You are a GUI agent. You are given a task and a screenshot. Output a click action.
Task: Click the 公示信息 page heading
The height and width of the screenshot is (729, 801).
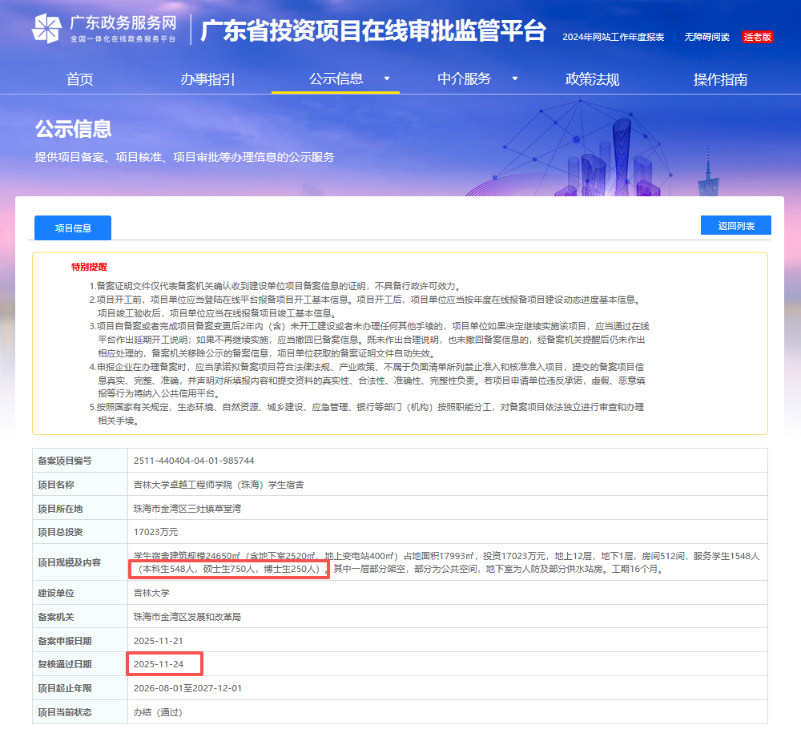coord(73,129)
